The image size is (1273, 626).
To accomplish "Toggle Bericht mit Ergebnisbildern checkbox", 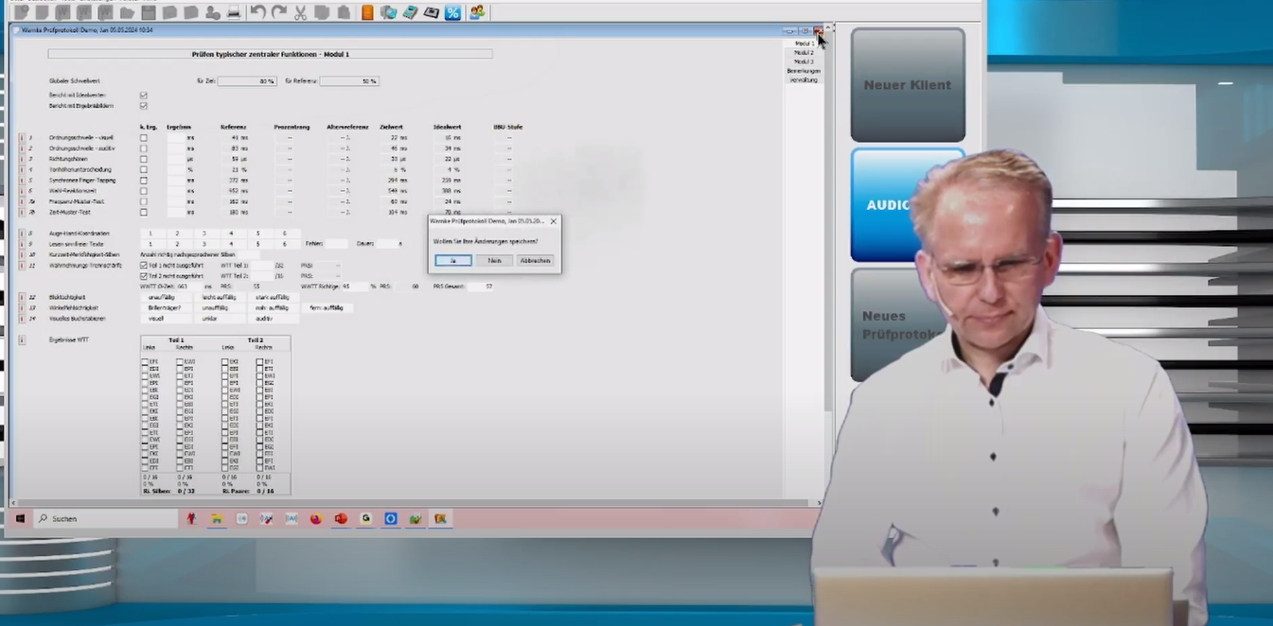I will (x=144, y=106).
